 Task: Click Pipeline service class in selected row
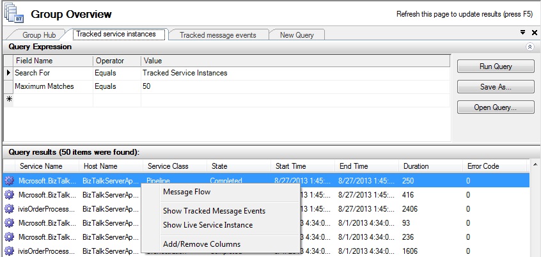(158, 180)
